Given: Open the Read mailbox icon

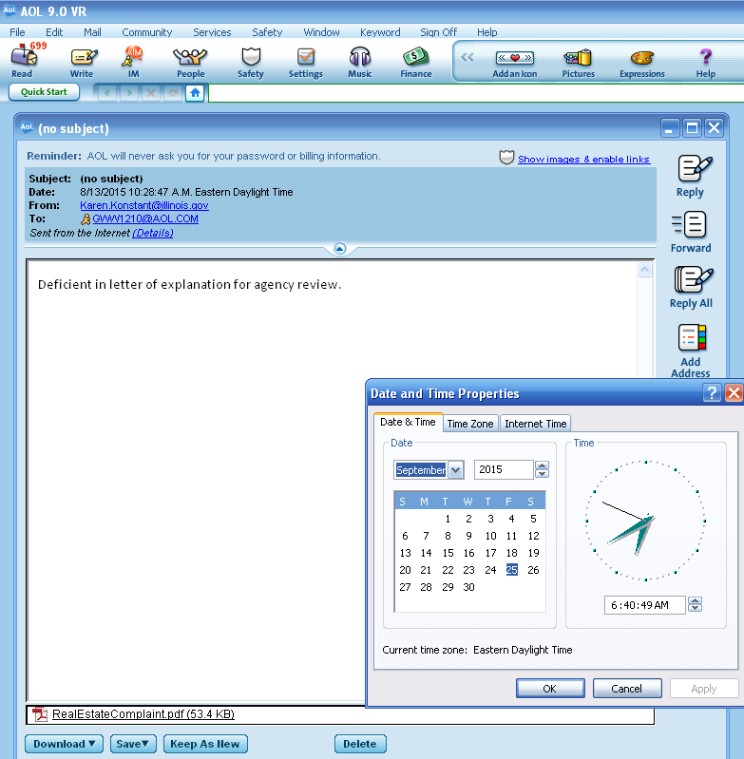Looking at the screenshot, I should point(24,61).
